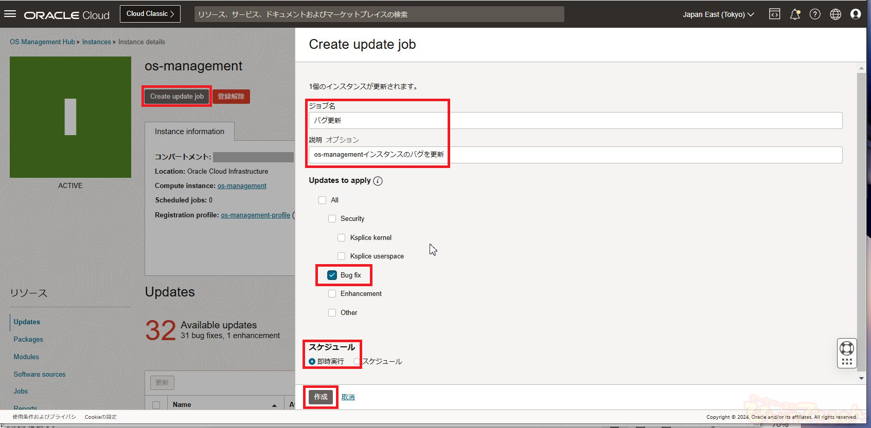Screen dimensions: 871x428
Task: Select the スケジュール radio option
Action: 357,362
